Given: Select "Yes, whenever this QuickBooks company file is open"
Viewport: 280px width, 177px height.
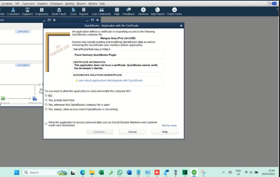Looking at the screenshot, I should [x=46, y=105].
